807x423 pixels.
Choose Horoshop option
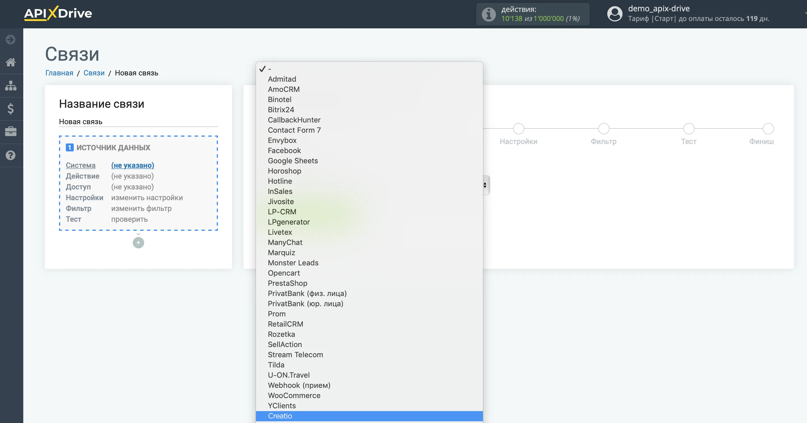[x=369, y=171]
